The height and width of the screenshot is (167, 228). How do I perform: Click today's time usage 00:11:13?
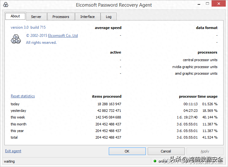point(190,104)
